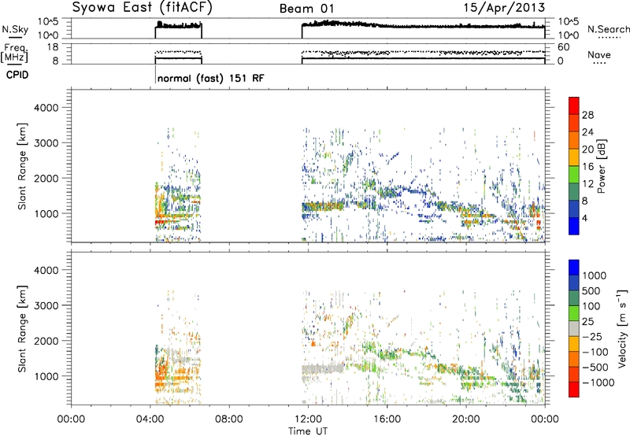Click the 'Velocity [m s-1]' colorbar title
This screenshot has height=436, width=630.
point(622,328)
